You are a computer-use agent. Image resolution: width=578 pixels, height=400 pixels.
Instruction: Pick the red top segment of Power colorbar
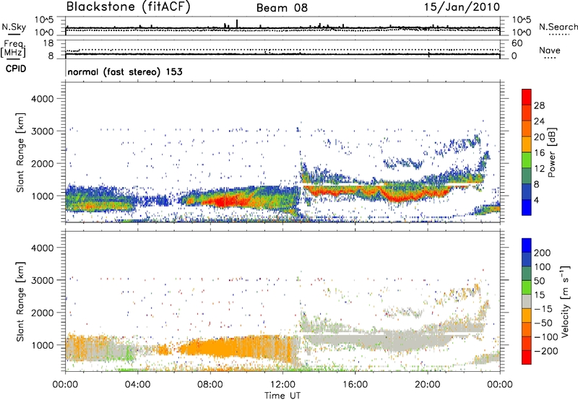coord(527,97)
